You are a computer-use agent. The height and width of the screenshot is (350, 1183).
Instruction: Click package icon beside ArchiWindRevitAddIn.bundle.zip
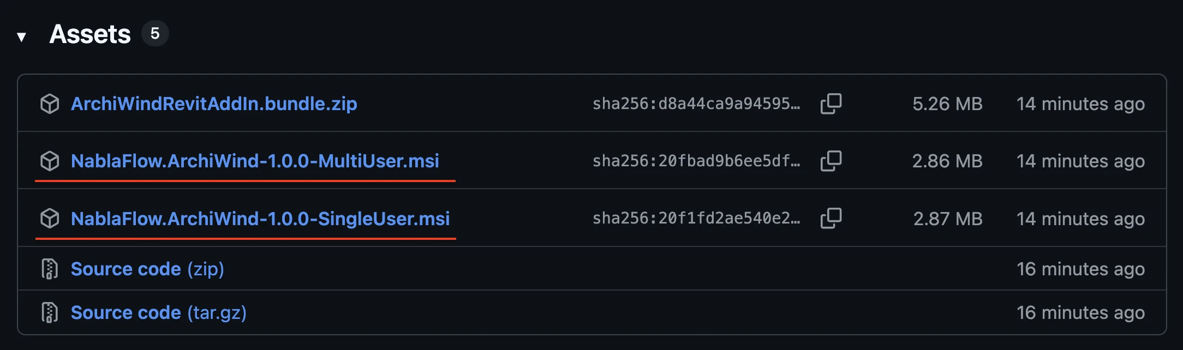(x=50, y=104)
